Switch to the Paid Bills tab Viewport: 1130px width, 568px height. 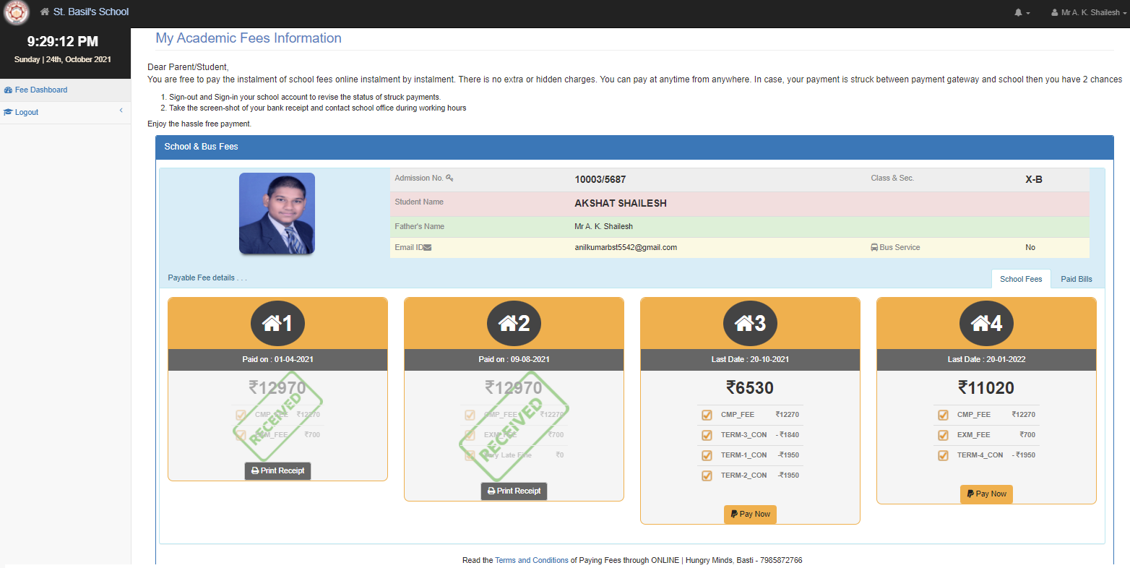pyautogui.click(x=1076, y=279)
